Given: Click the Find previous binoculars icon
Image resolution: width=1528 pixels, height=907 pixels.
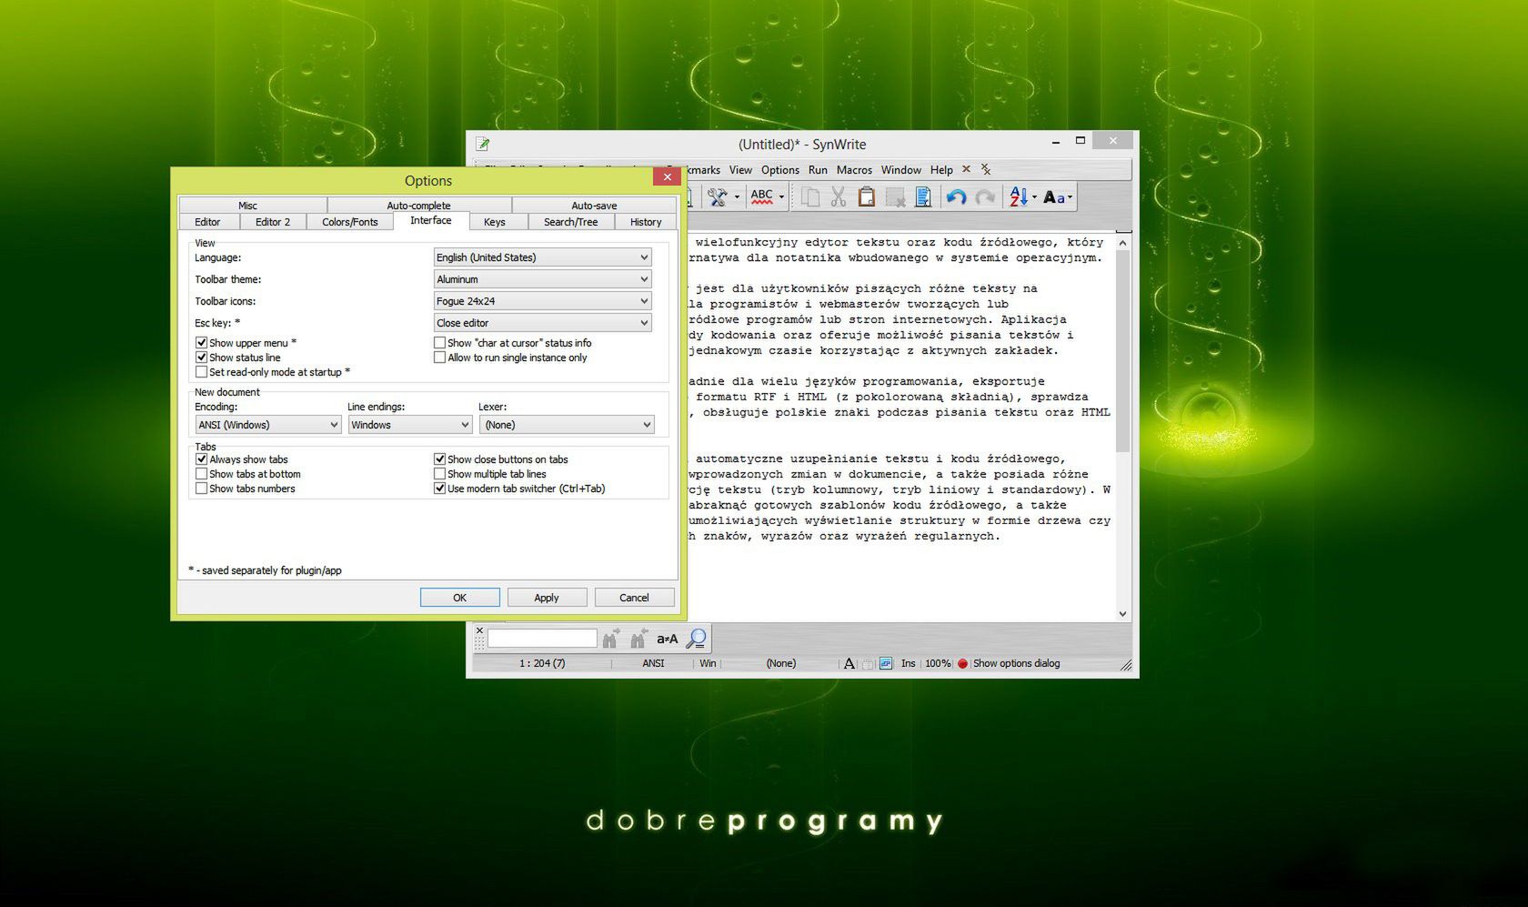Looking at the screenshot, I should pyautogui.click(x=639, y=639).
